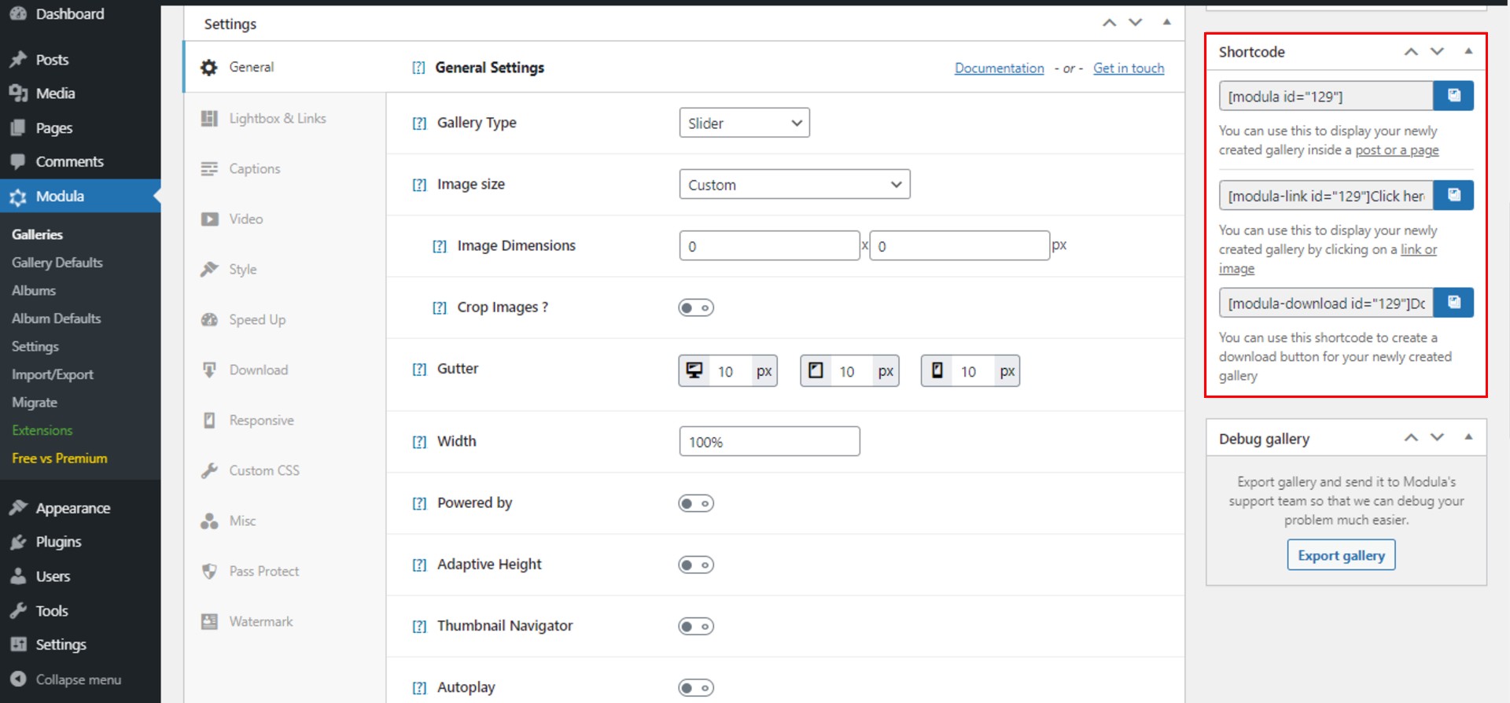Open the Image size dropdown
This screenshot has height=703, width=1510.
794,185
